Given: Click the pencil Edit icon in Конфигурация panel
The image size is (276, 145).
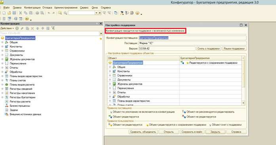Looking at the screenshot, I should pyautogui.click(x=22, y=28).
